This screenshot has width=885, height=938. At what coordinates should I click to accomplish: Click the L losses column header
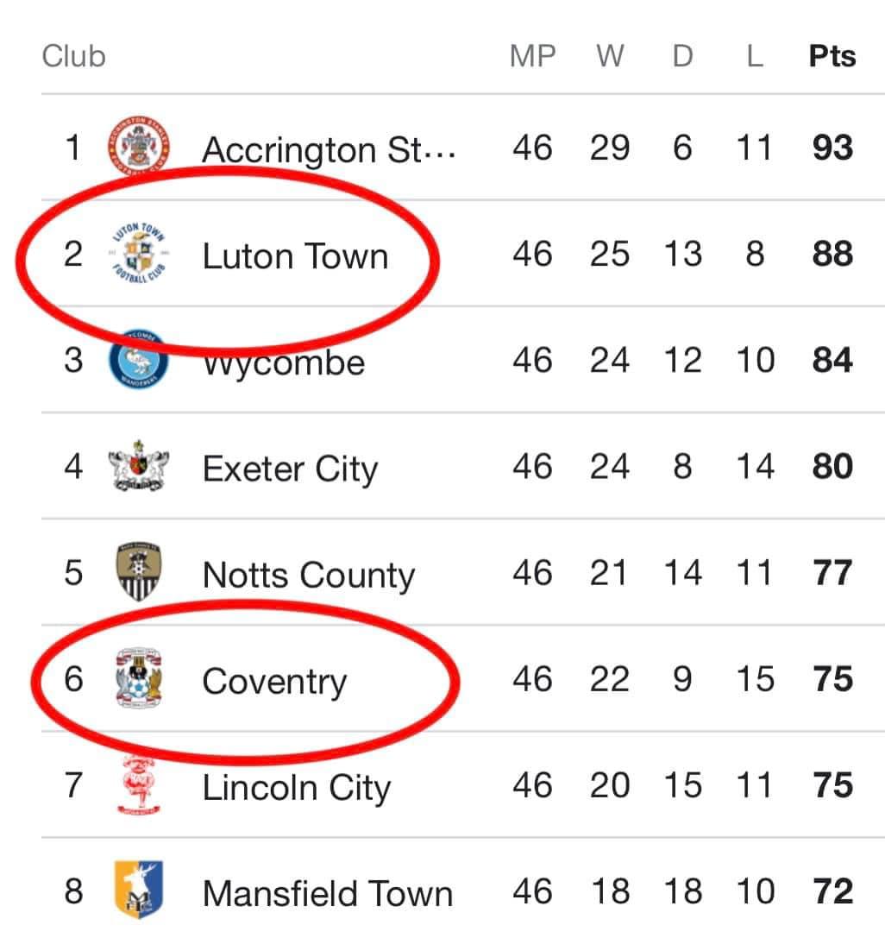pyautogui.click(x=755, y=57)
